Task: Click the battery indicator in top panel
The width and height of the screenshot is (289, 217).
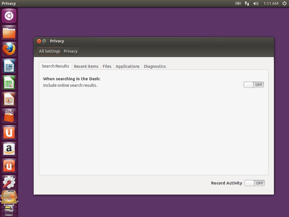Action: coord(238,3)
